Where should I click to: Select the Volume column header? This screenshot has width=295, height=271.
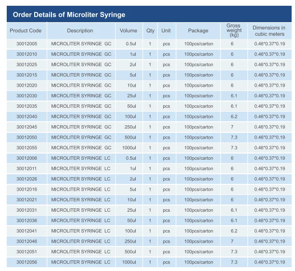tap(128, 31)
